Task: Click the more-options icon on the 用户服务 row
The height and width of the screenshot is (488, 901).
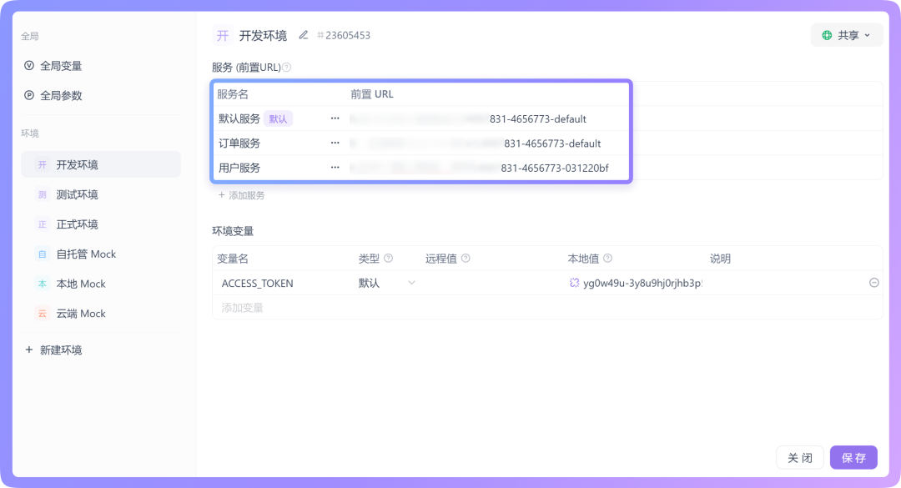Action: 335,167
